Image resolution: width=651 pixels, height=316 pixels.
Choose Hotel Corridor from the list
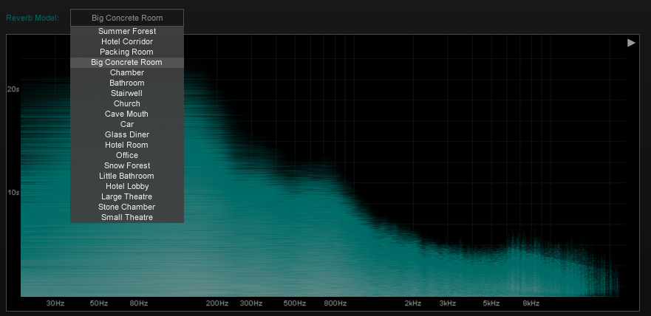(126, 42)
